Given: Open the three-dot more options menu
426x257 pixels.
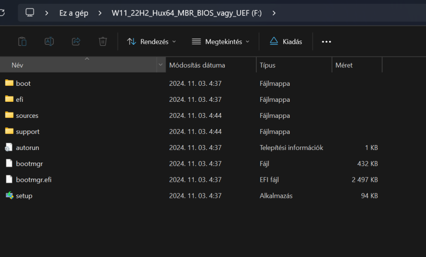Looking at the screenshot, I should tap(326, 42).
